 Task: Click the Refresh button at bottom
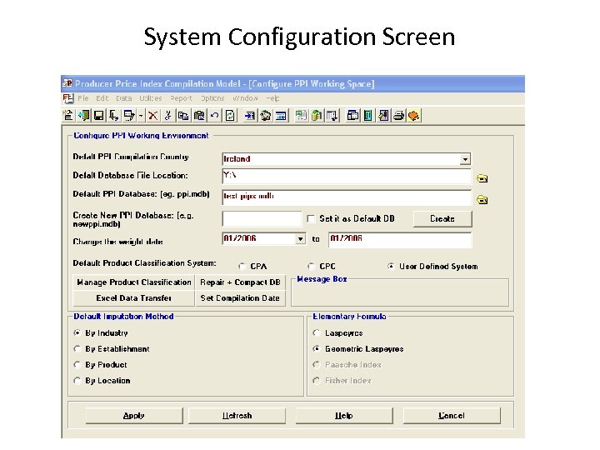(237, 416)
